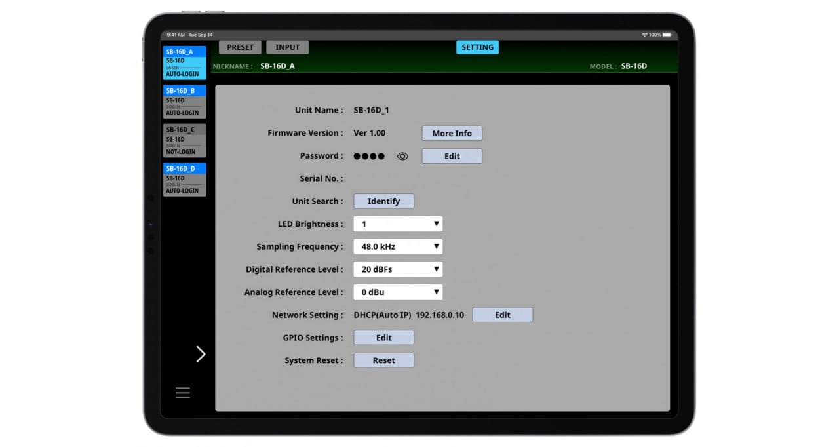Open the Analog Reference Level dropdown
This screenshot has height=447, width=839.
click(398, 292)
